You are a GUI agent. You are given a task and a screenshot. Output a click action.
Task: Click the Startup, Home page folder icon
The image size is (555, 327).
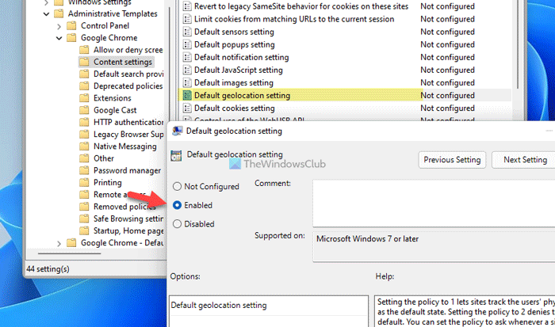tap(84, 231)
